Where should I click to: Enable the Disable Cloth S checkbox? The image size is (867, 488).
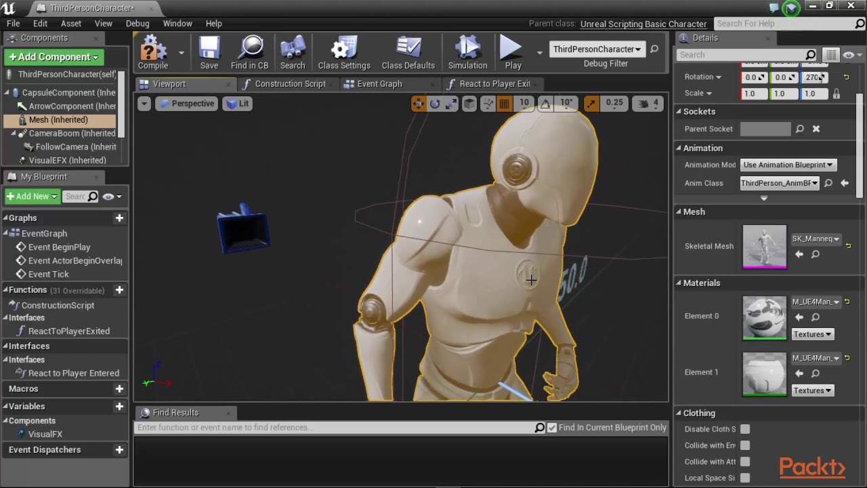point(745,429)
